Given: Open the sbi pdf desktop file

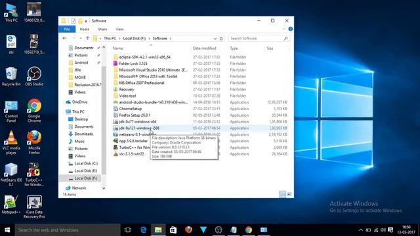Looking at the screenshot, I should click(11, 45).
